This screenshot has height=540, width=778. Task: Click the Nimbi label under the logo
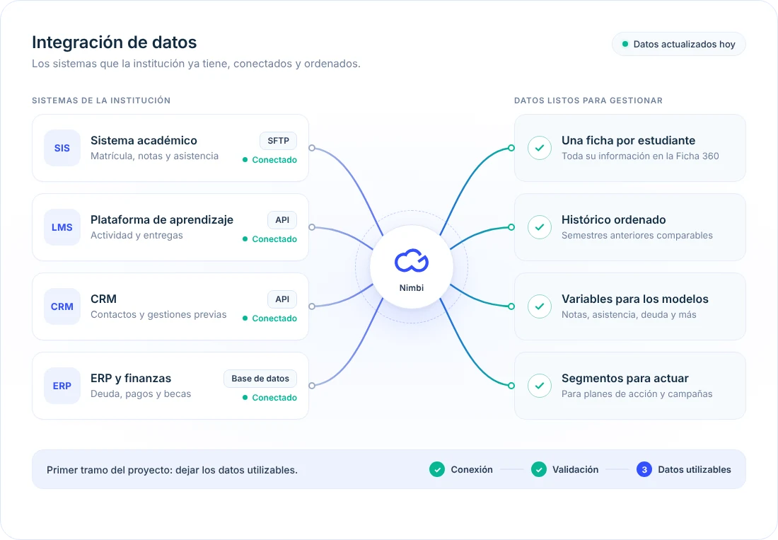pyautogui.click(x=412, y=288)
